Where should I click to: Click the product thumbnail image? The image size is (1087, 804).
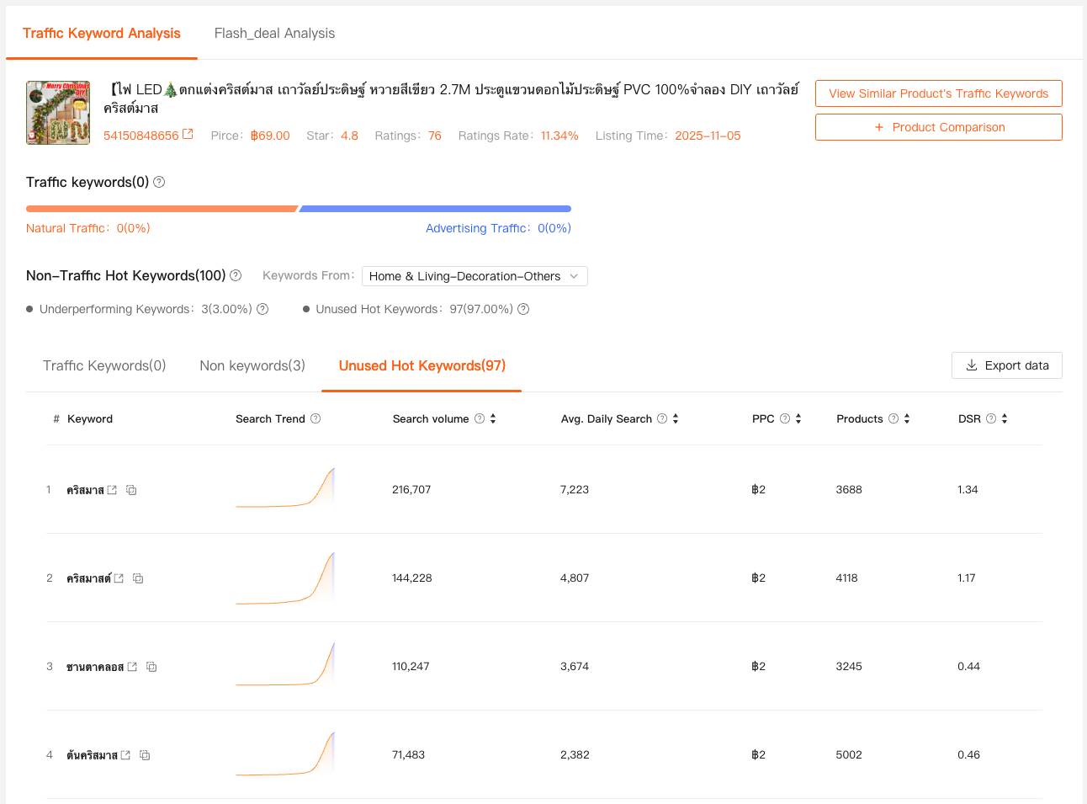pos(58,113)
